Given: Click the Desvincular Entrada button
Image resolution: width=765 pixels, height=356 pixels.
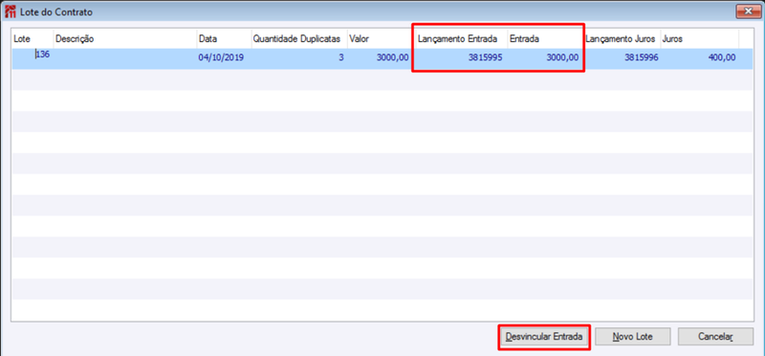Looking at the screenshot, I should click(x=543, y=337).
